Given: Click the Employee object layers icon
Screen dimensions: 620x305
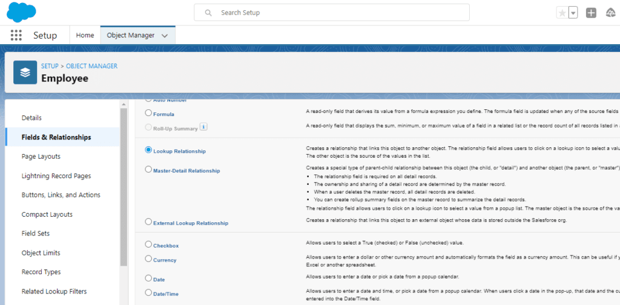Looking at the screenshot, I should [25, 72].
